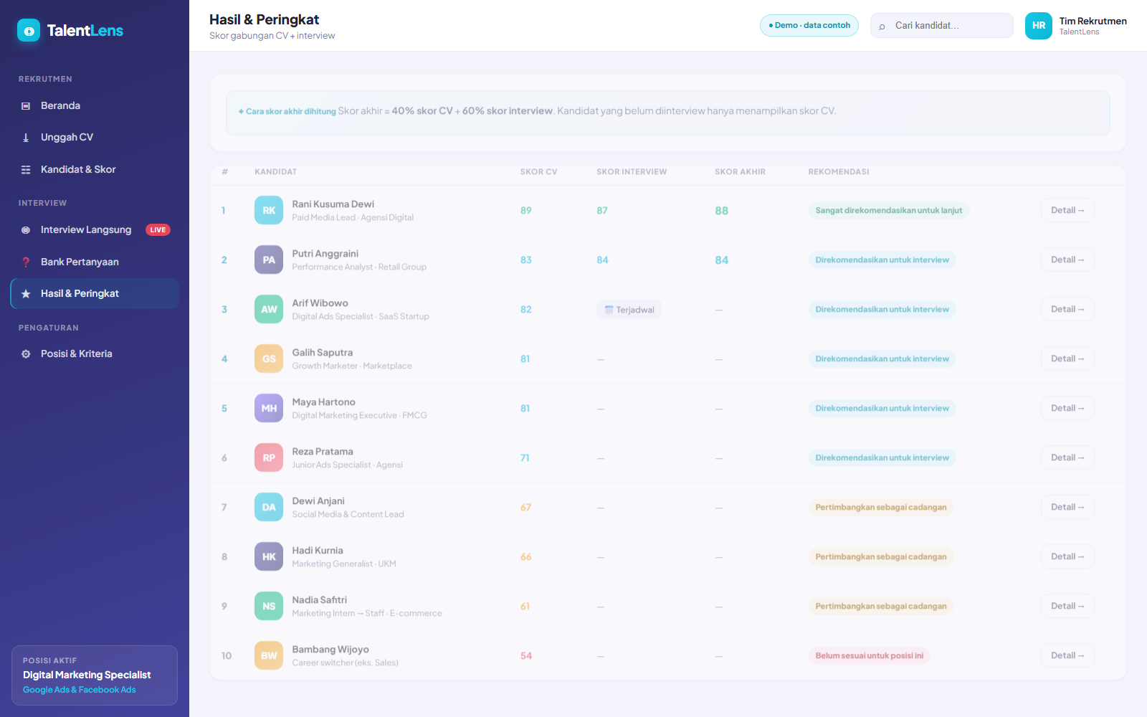Open Detail for Bambang Wijoyo
The image size is (1147, 717).
pos(1067,655)
